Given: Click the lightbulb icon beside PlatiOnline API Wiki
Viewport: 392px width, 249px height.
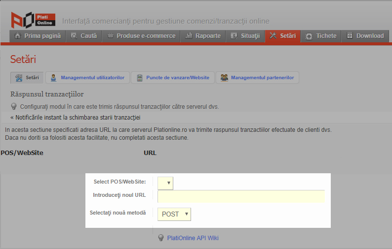Looking at the screenshot, I should click(161, 238).
